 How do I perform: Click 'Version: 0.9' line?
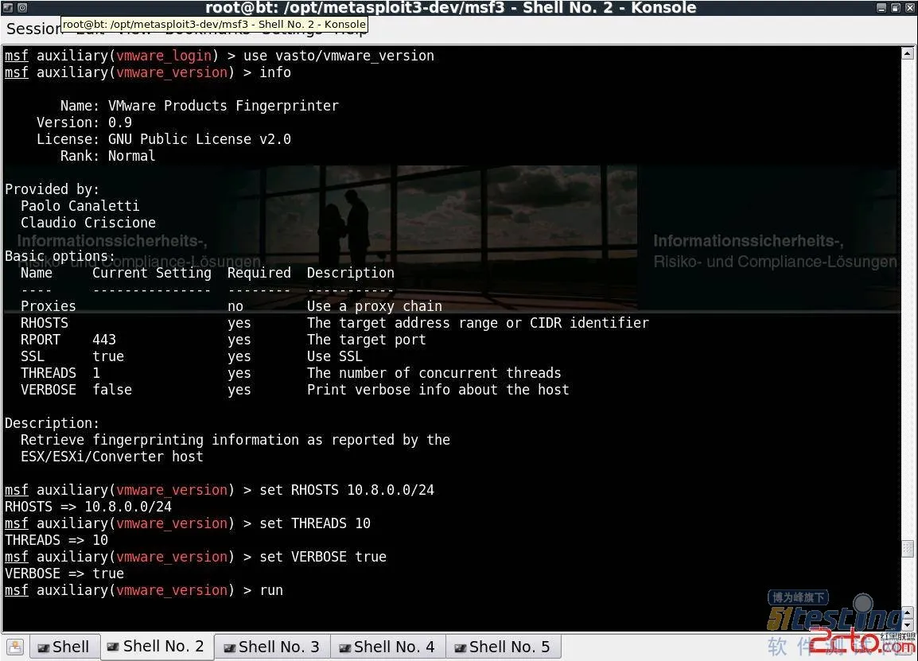[x=84, y=122]
